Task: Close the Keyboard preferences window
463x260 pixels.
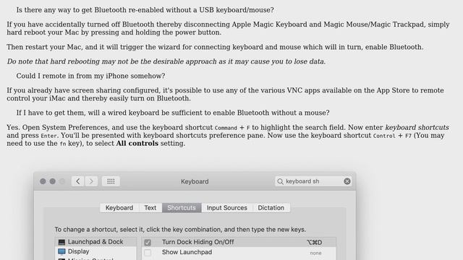Action: click(x=43, y=181)
